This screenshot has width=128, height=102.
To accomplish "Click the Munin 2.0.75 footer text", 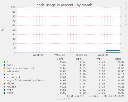I will (x=64, y=99).
